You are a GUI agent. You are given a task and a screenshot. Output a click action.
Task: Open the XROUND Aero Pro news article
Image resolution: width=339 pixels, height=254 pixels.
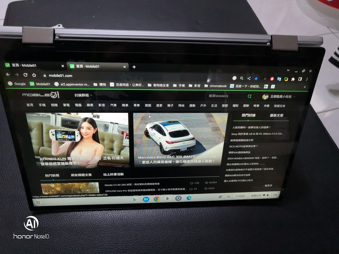(x=146, y=190)
